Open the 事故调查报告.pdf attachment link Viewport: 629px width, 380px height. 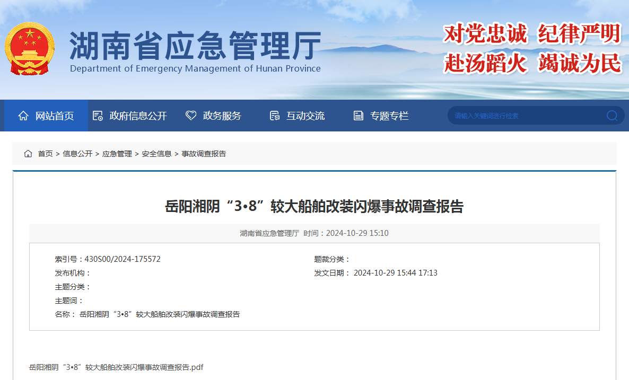(116, 367)
